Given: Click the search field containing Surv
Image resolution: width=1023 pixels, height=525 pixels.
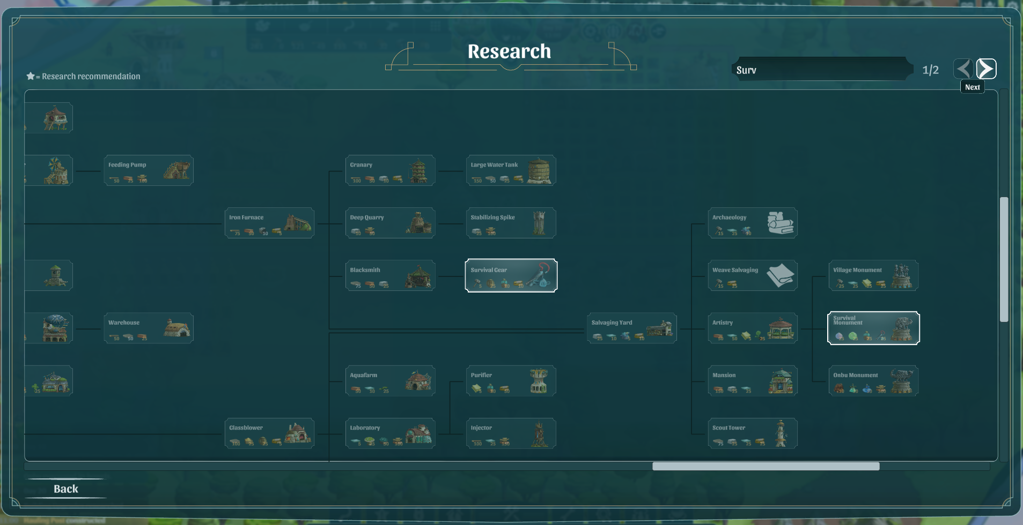Looking at the screenshot, I should click(x=821, y=70).
